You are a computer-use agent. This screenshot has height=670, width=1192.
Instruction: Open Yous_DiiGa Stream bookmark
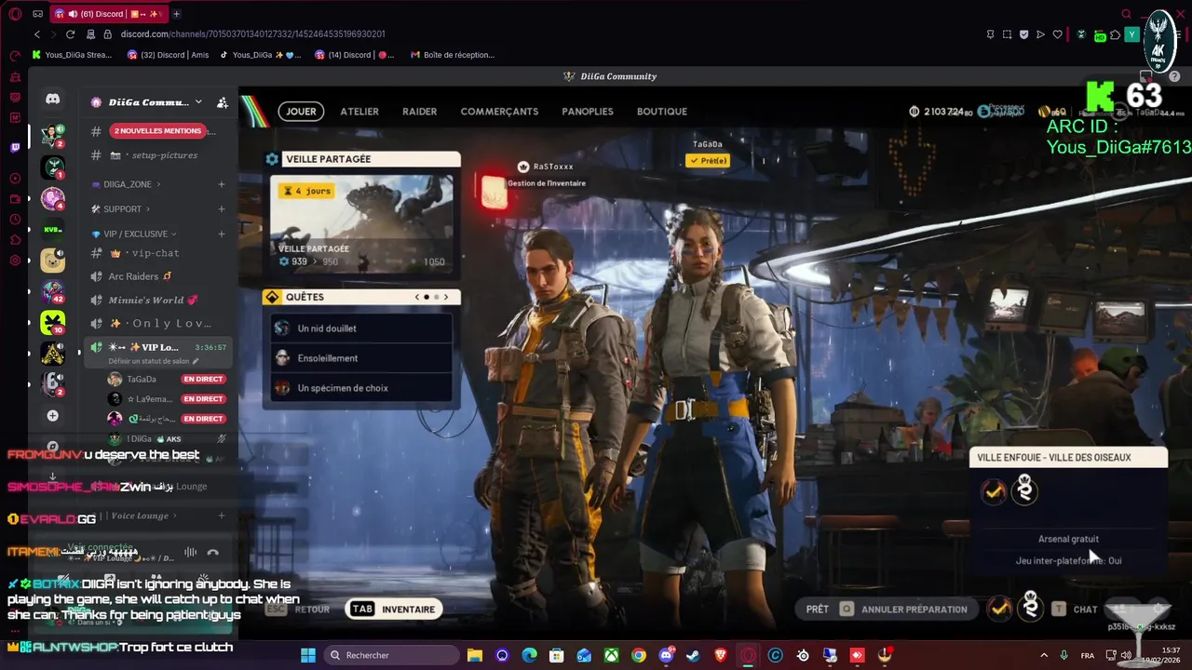point(72,55)
